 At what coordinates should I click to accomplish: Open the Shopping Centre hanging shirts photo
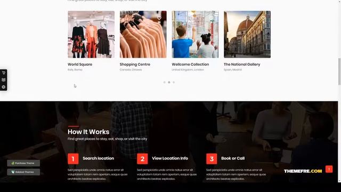[143, 34]
